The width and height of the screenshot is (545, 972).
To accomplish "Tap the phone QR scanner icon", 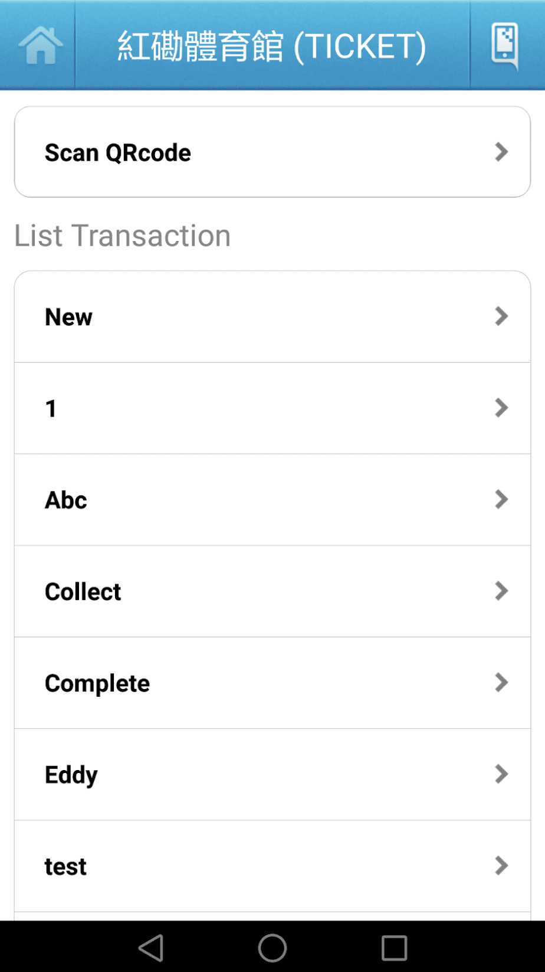I will click(x=505, y=45).
